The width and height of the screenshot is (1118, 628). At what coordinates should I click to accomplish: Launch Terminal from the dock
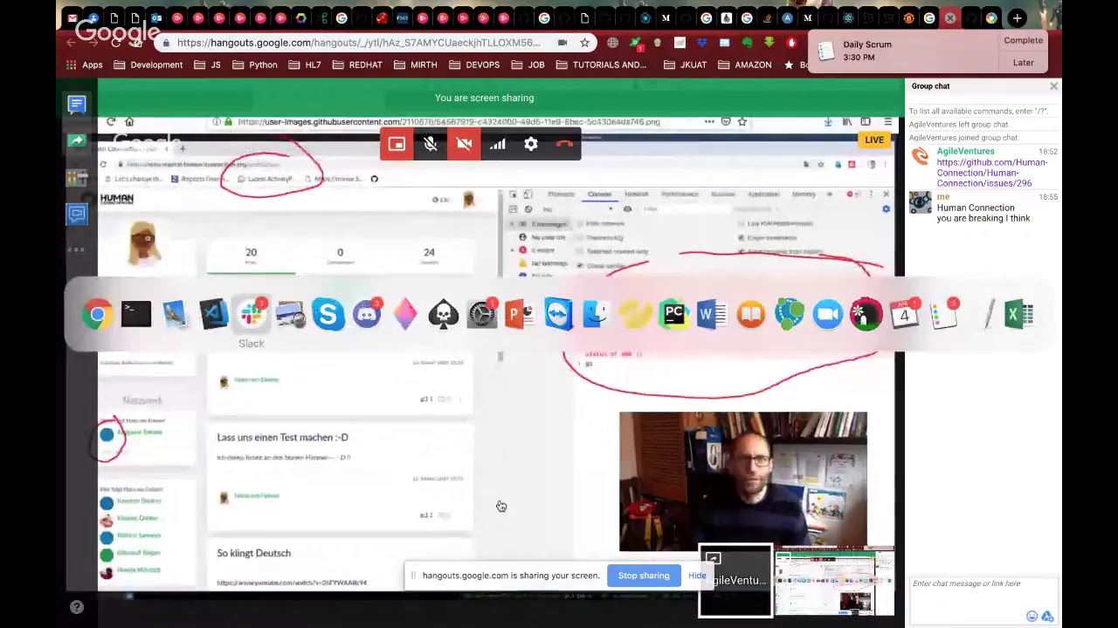click(x=136, y=314)
